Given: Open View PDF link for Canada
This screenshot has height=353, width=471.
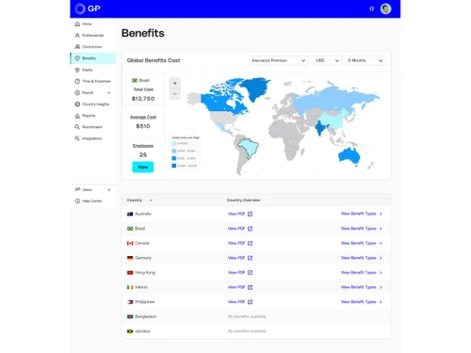Looking at the screenshot, I should (236, 243).
